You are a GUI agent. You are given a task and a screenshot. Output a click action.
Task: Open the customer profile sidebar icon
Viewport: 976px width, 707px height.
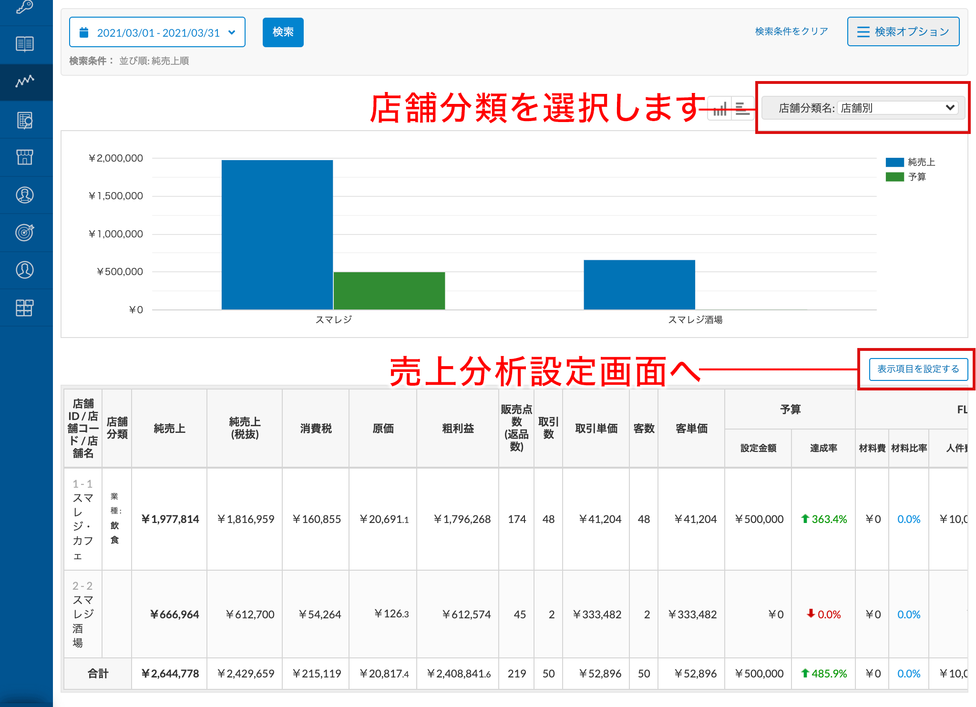(x=24, y=195)
